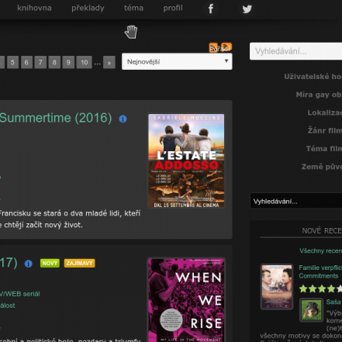Open info icon next to Summertime (2016)

tap(123, 119)
